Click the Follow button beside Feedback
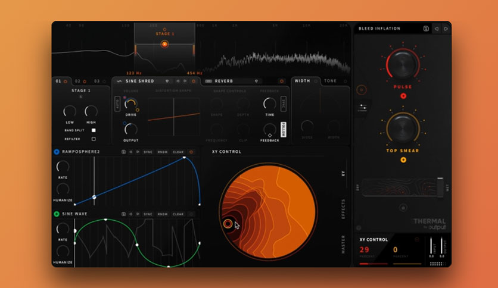498x288 pixels. 284,129
